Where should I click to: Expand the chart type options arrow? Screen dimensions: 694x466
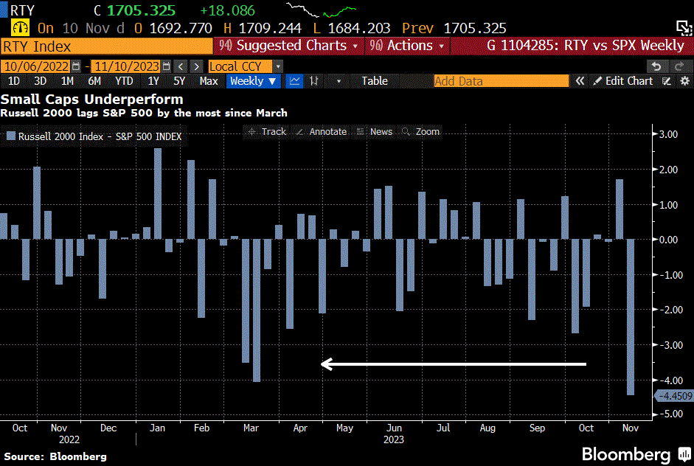pos(339,81)
